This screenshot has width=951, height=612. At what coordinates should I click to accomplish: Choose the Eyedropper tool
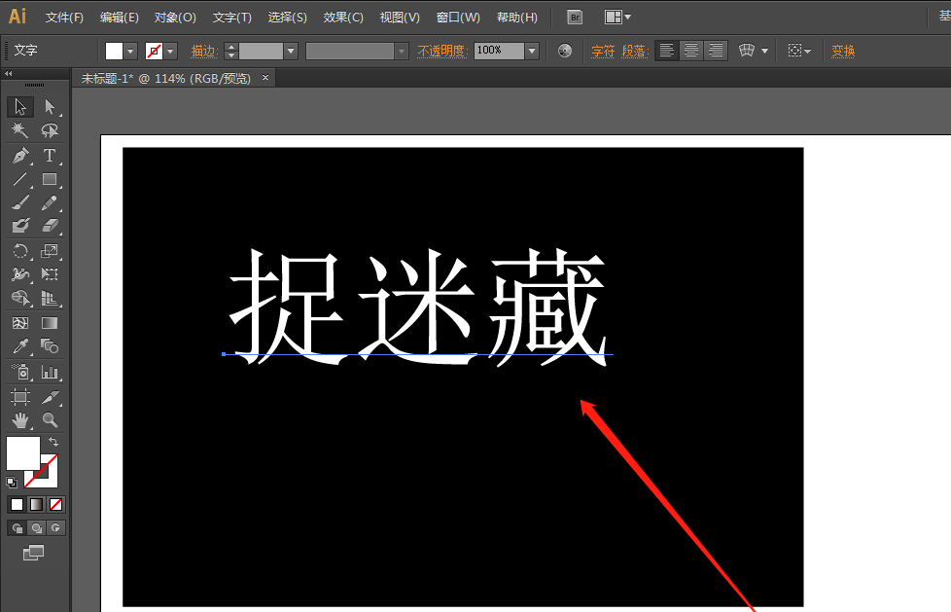(x=20, y=346)
